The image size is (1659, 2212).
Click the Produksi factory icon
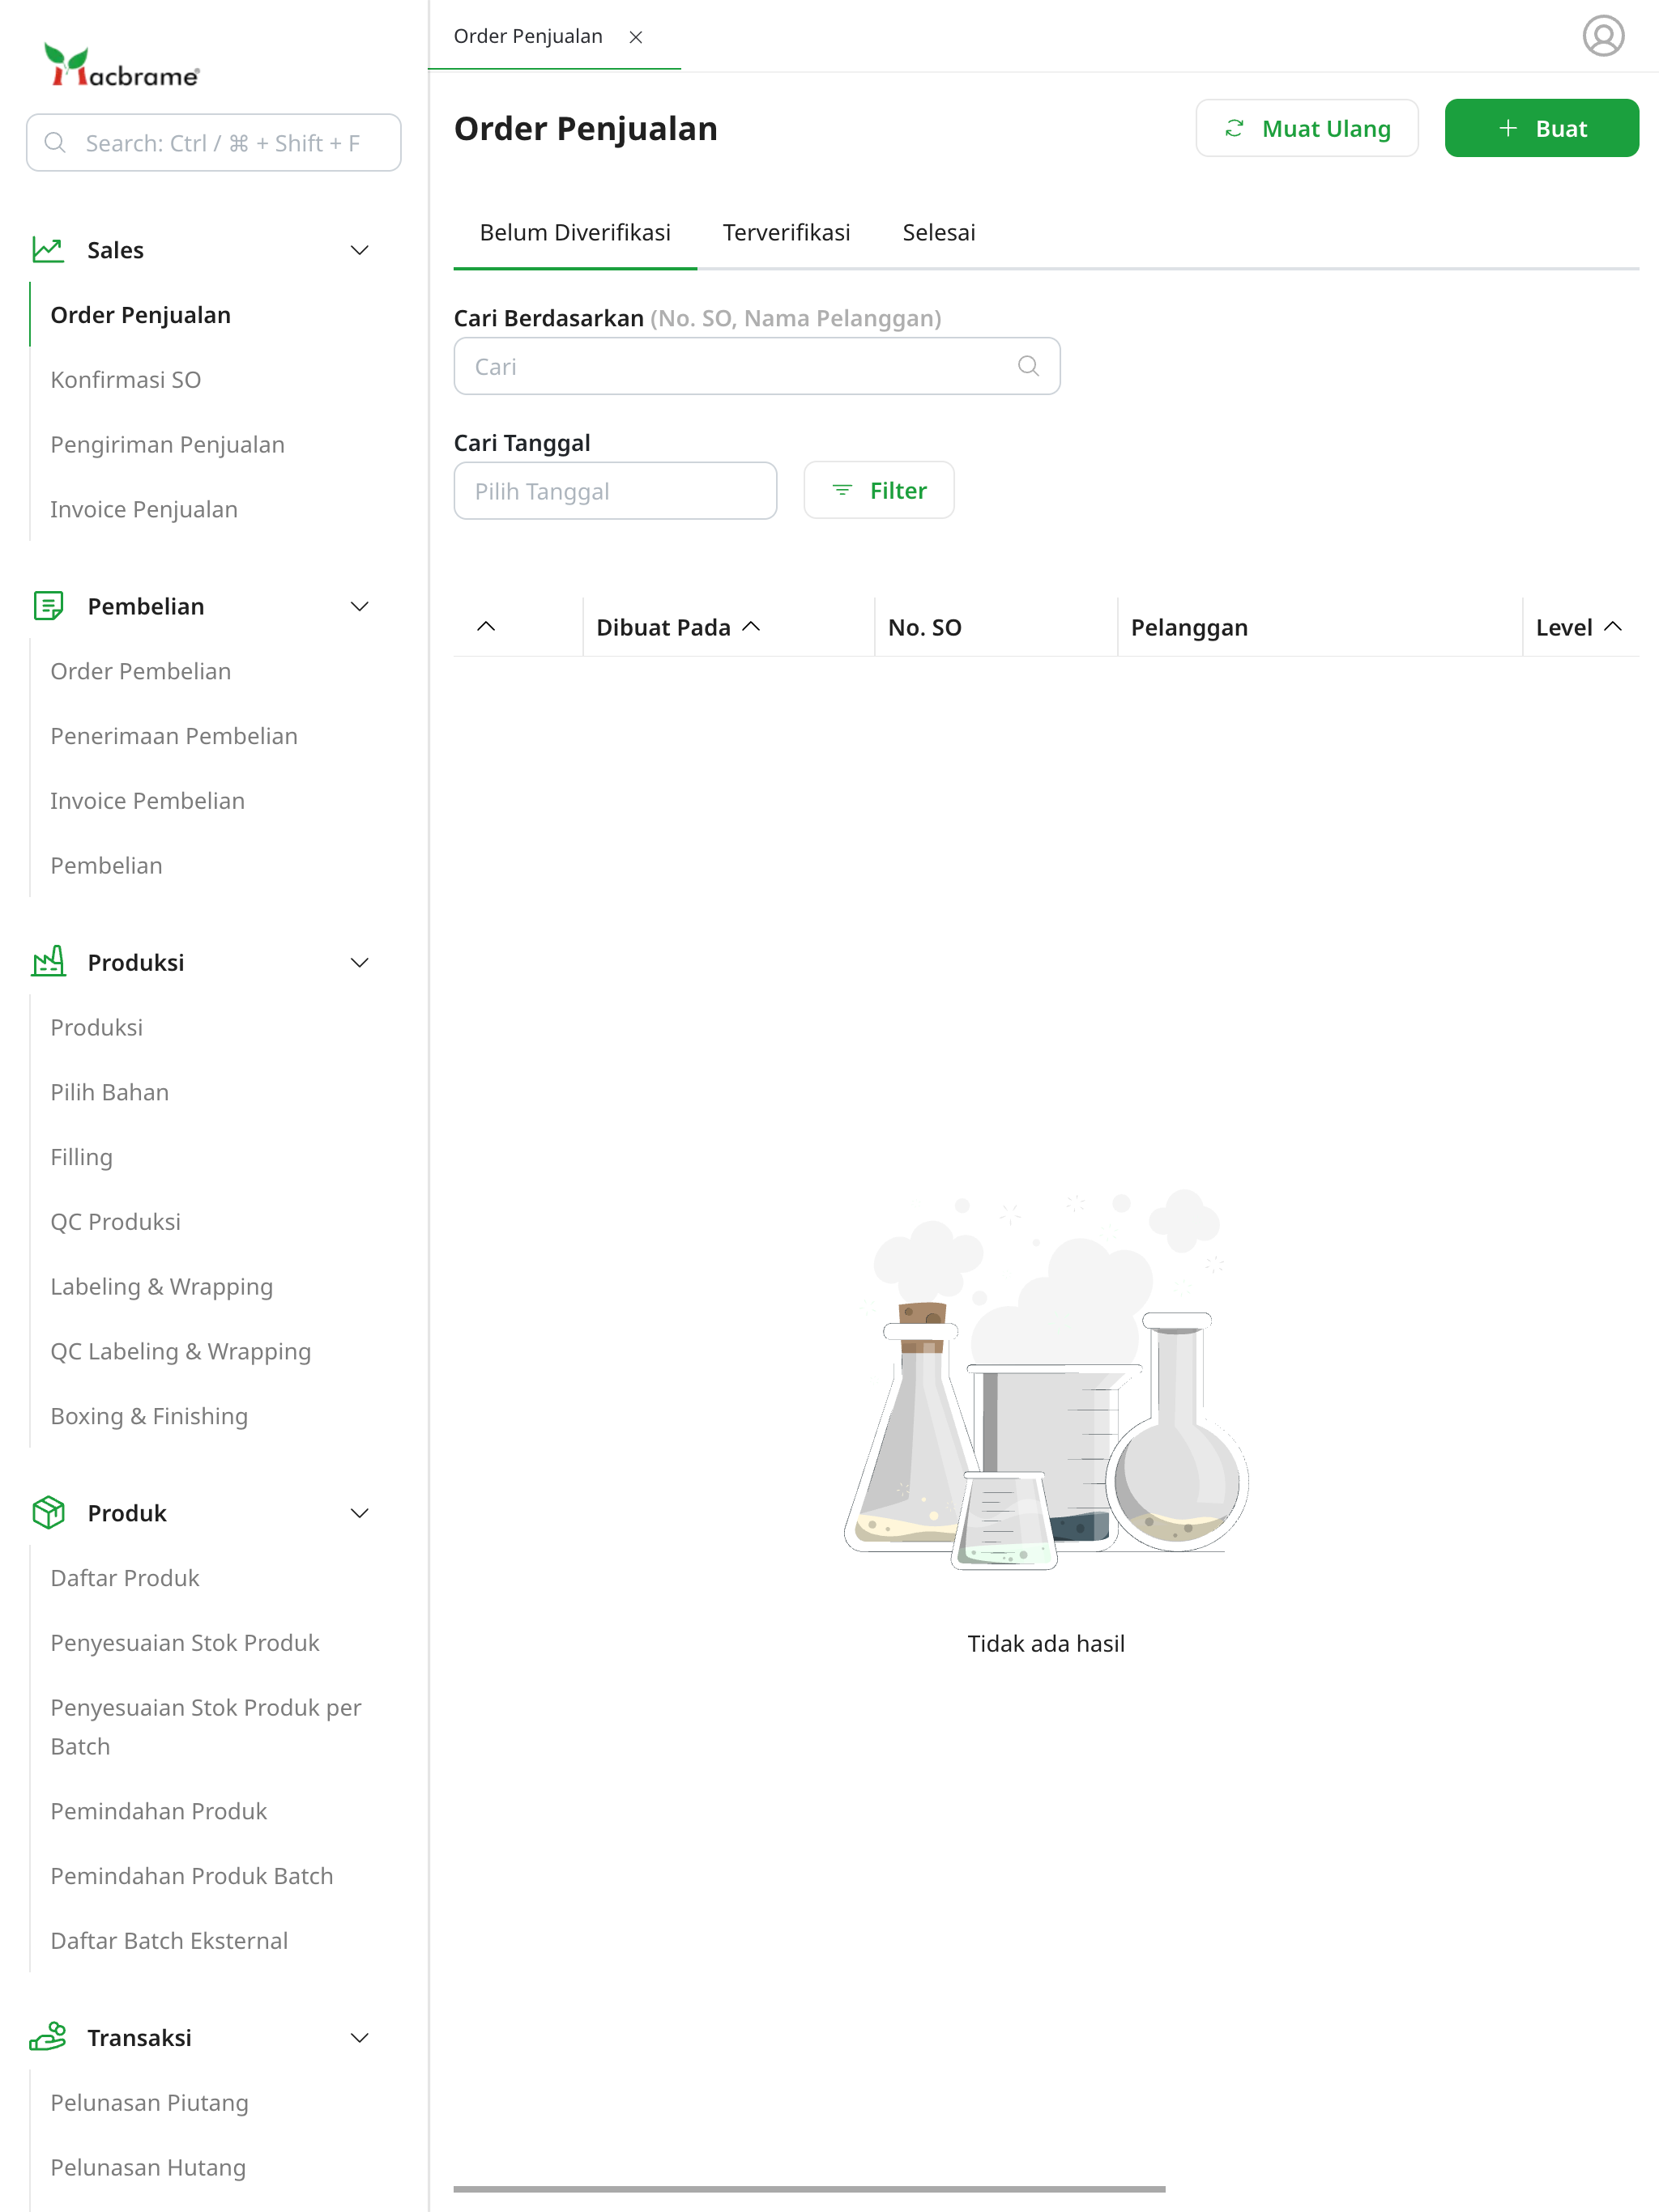(48, 962)
